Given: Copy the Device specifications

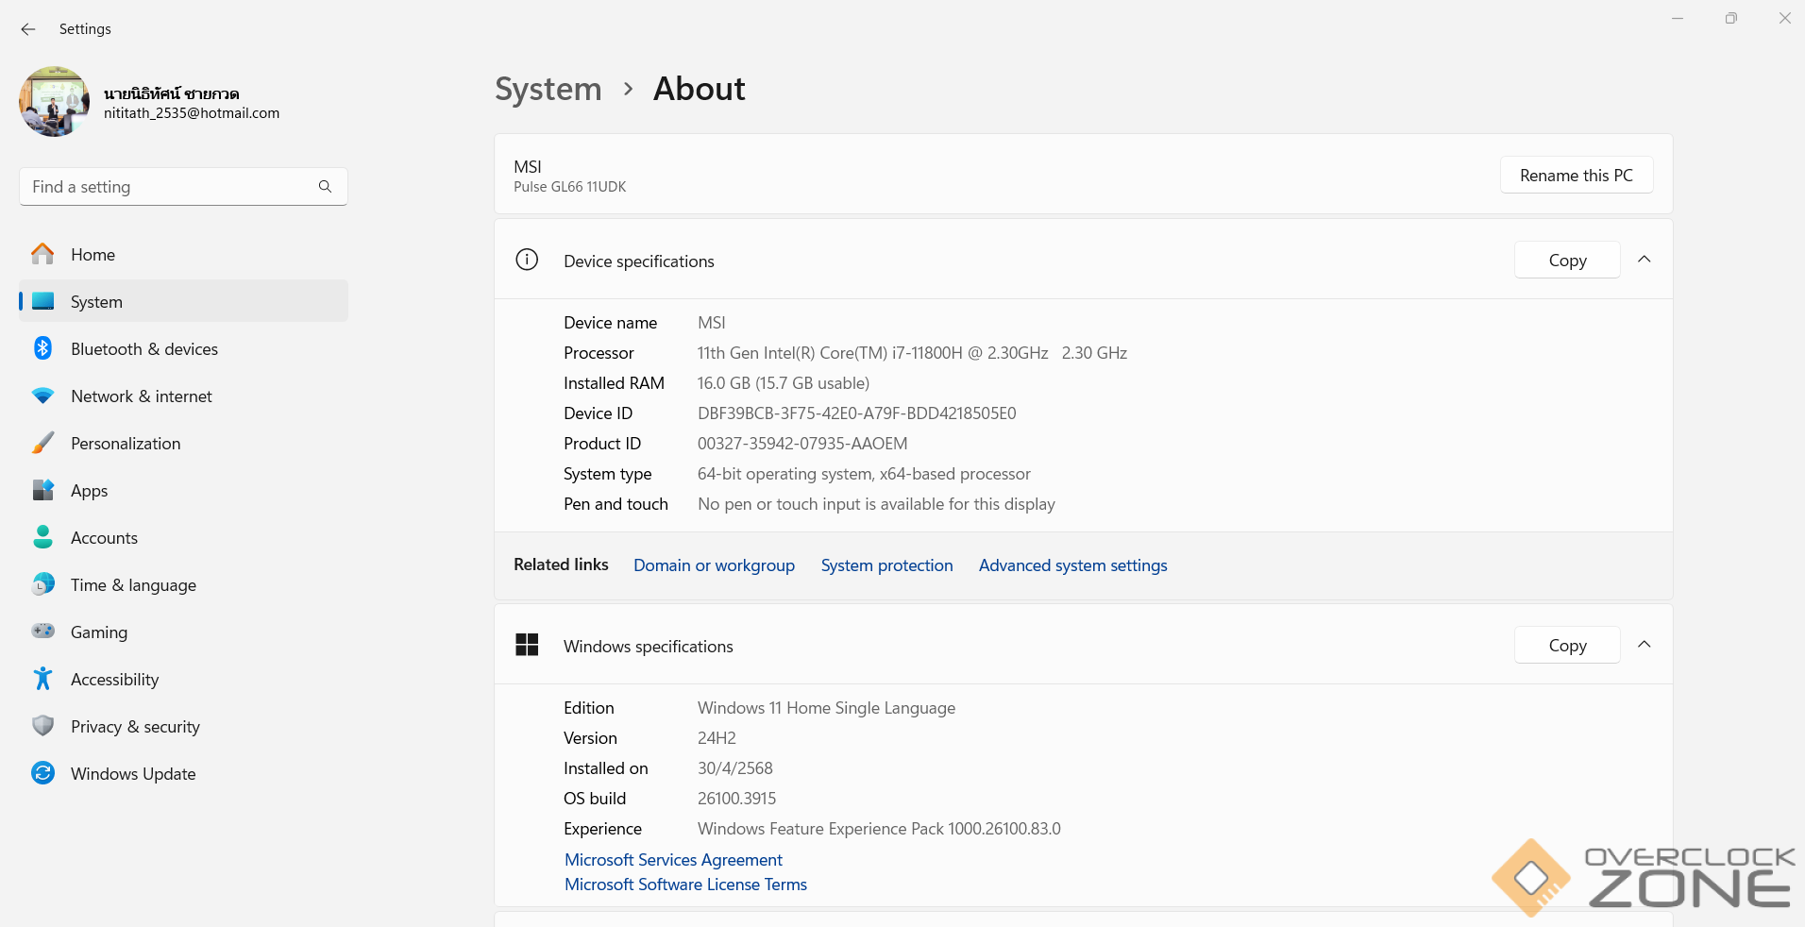Looking at the screenshot, I should tap(1567, 261).
